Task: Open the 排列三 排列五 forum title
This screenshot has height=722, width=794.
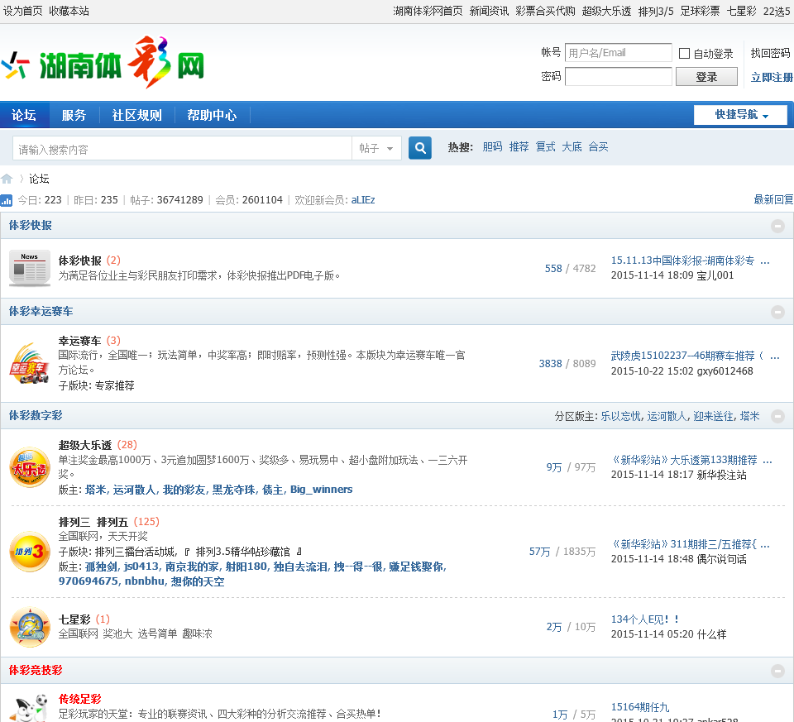Action: (x=93, y=522)
